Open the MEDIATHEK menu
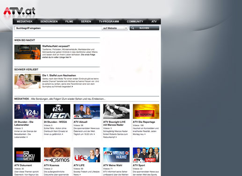The image size is (242, 176). pos(25,21)
